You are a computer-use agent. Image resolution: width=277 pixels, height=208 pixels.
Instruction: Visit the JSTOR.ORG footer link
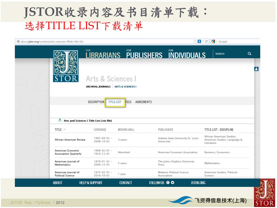click(198, 183)
